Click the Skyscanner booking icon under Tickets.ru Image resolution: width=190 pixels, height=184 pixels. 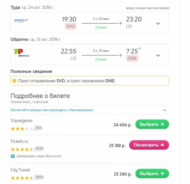[13, 156]
